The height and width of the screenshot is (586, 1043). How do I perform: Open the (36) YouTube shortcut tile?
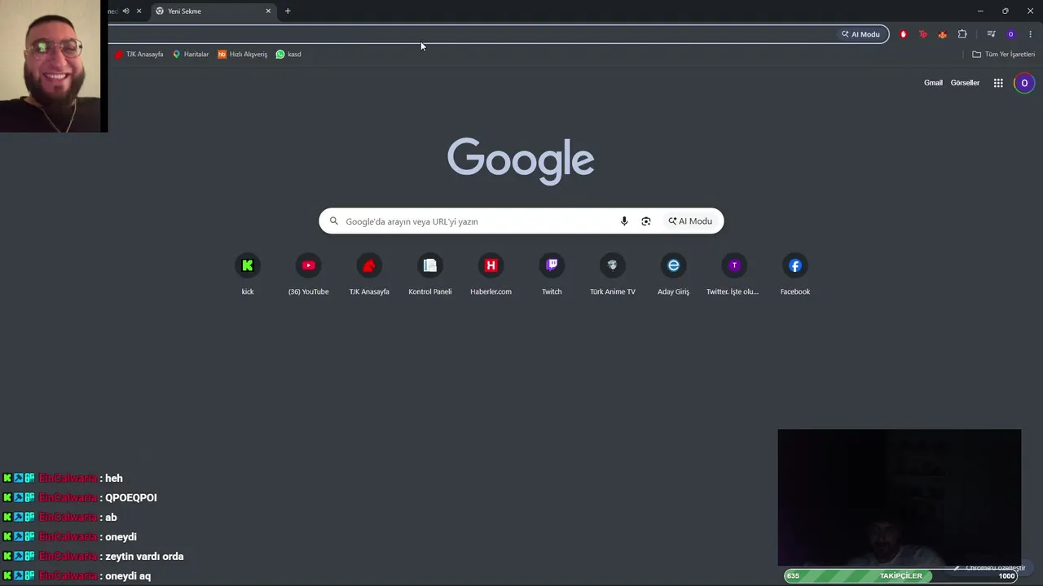tap(308, 274)
